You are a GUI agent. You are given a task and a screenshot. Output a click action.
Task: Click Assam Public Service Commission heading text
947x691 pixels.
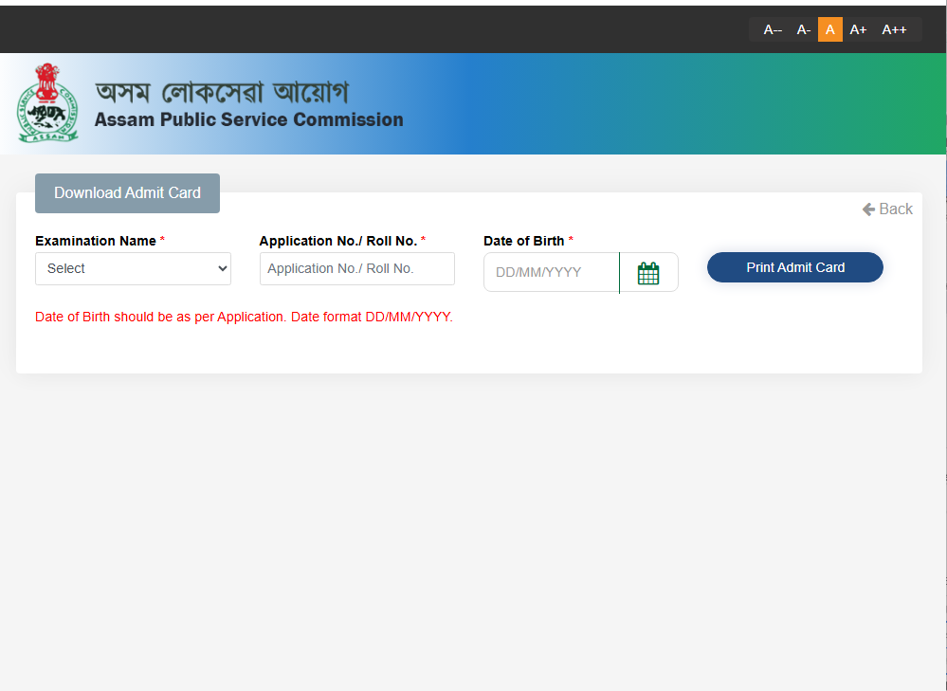tap(248, 120)
